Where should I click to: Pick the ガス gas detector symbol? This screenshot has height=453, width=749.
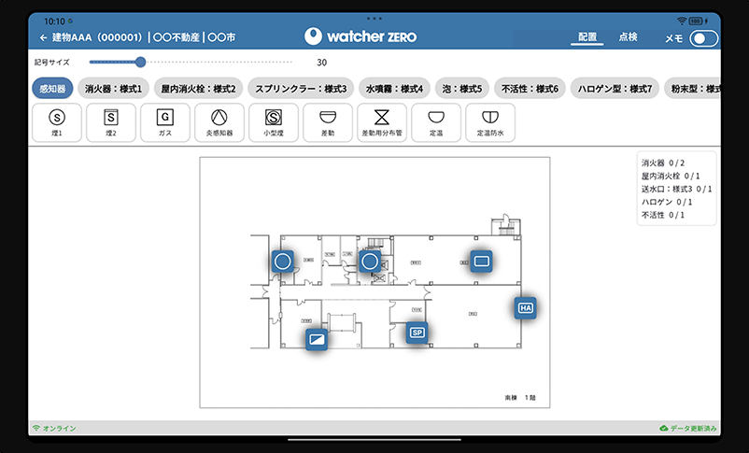(165, 122)
